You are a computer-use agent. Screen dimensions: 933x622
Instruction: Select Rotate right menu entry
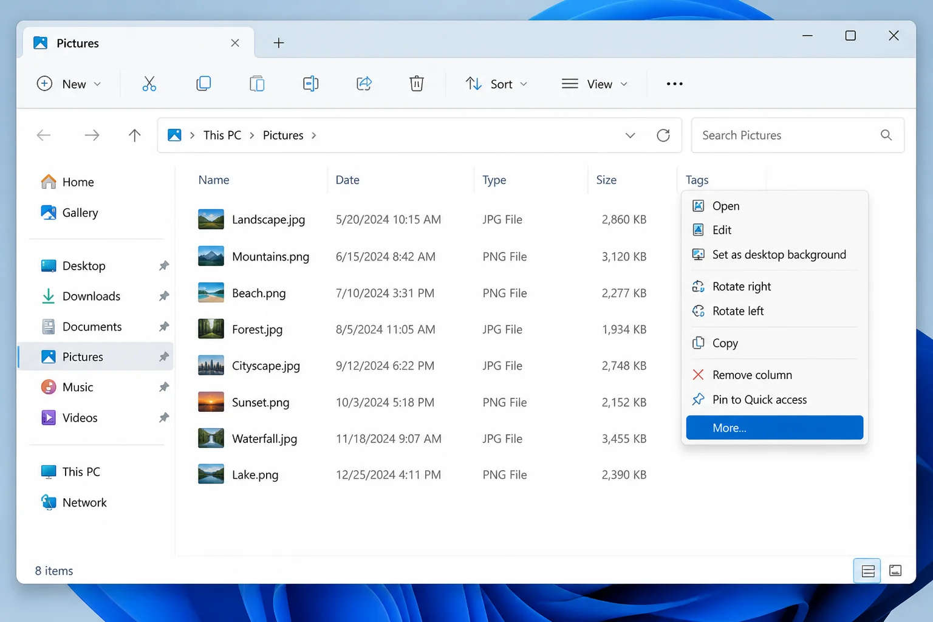pos(774,286)
